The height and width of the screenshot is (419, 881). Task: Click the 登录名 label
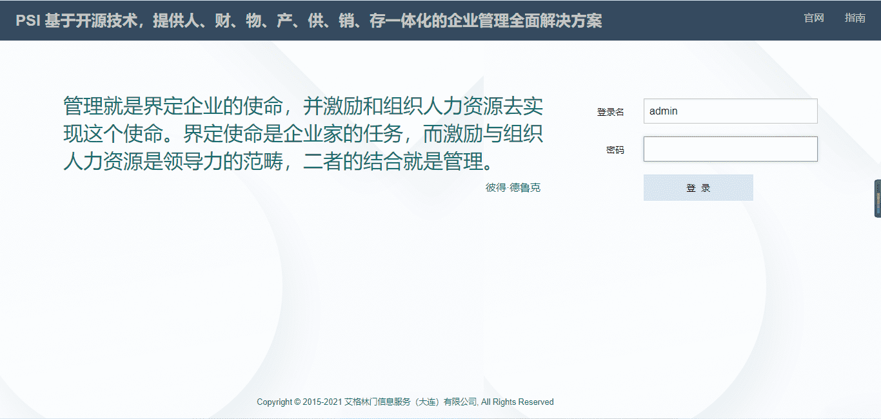610,112
